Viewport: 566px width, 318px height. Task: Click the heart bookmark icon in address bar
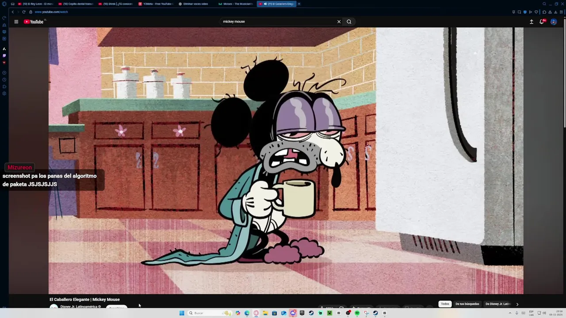point(536,12)
